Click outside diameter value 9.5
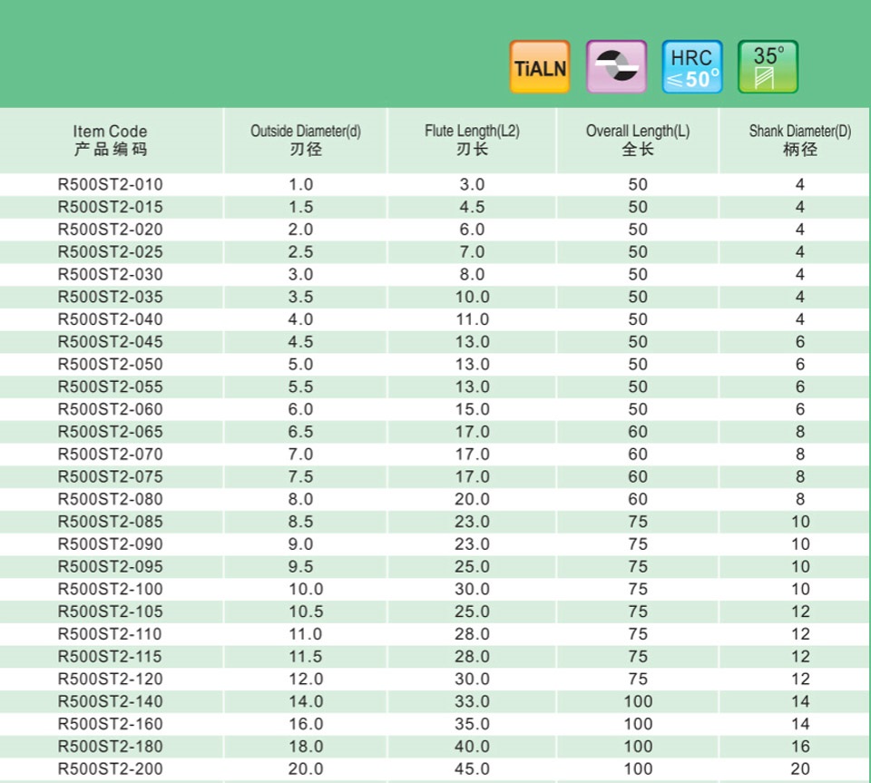This screenshot has width=871, height=783. coord(300,567)
